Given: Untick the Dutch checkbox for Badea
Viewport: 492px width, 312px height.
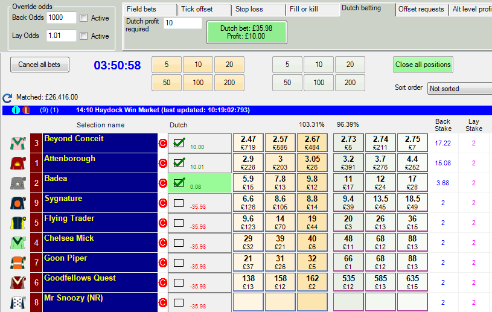Looking at the screenshot, I should 179,182.
